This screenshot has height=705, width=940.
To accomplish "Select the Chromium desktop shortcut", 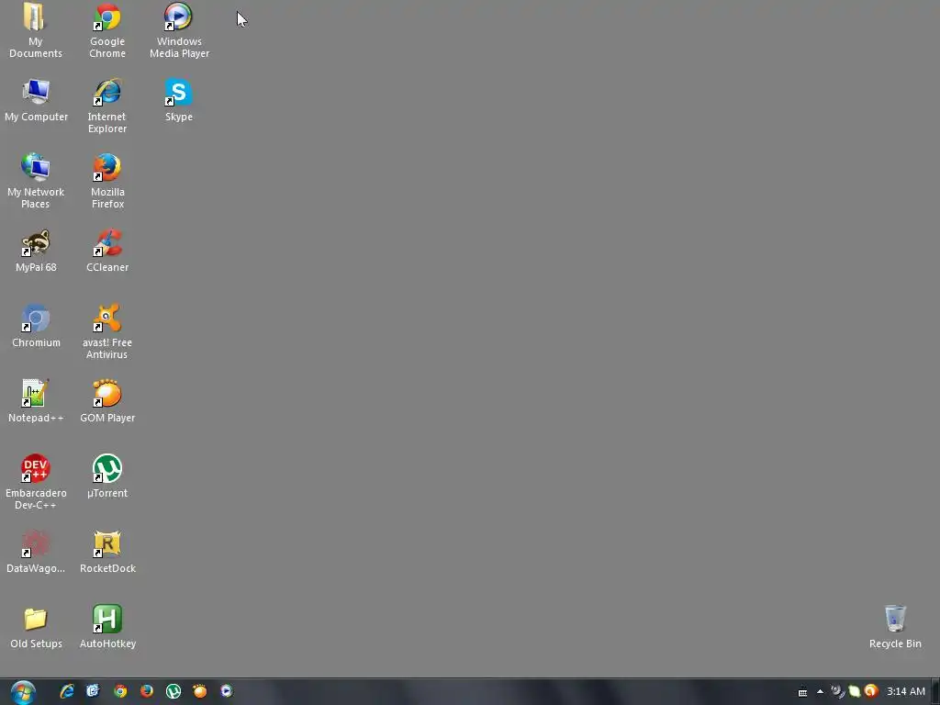I will (36, 326).
